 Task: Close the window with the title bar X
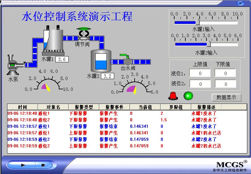(x=240, y=3)
